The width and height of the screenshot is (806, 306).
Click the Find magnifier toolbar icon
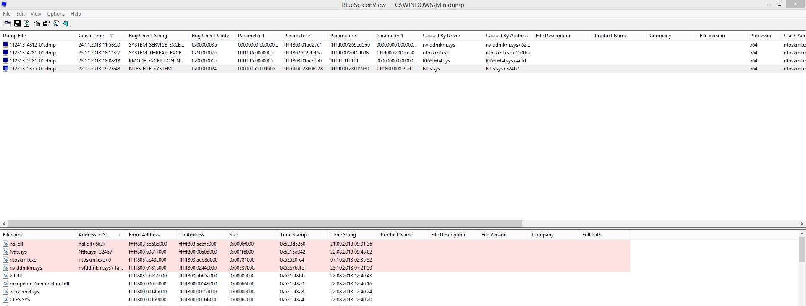coord(56,23)
